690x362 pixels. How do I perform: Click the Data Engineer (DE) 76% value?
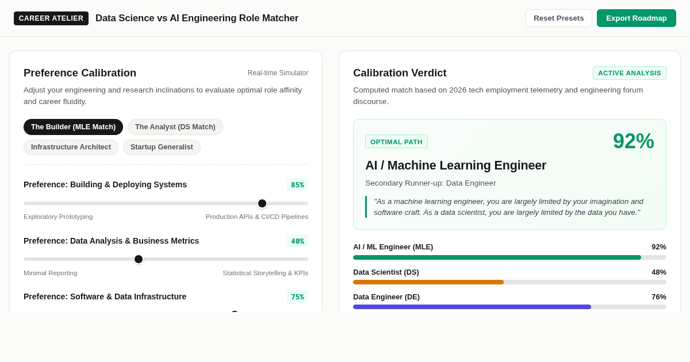coord(659,297)
